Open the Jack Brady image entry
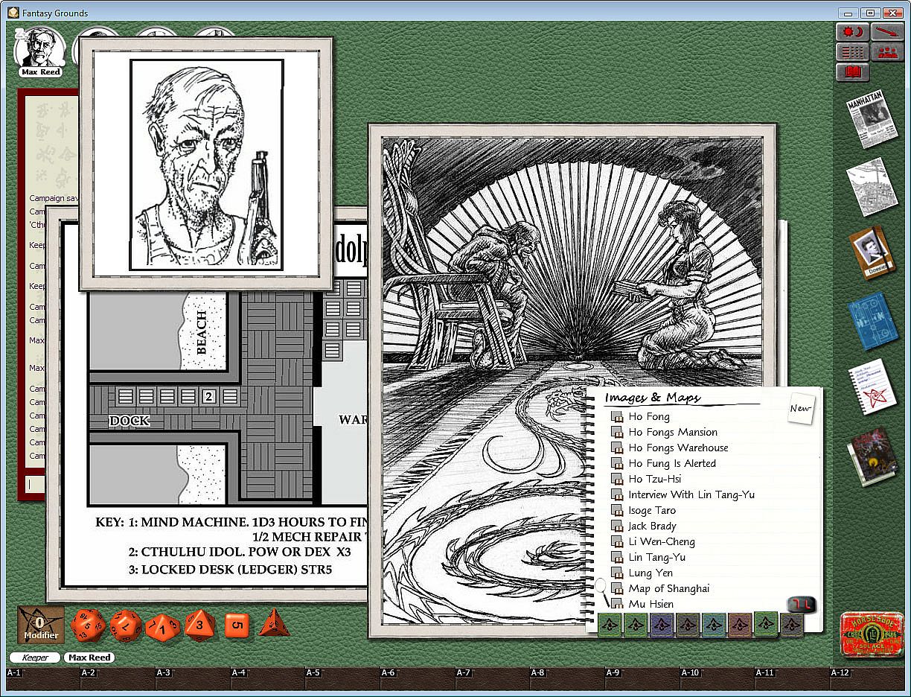911x697 pixels. 652,526
